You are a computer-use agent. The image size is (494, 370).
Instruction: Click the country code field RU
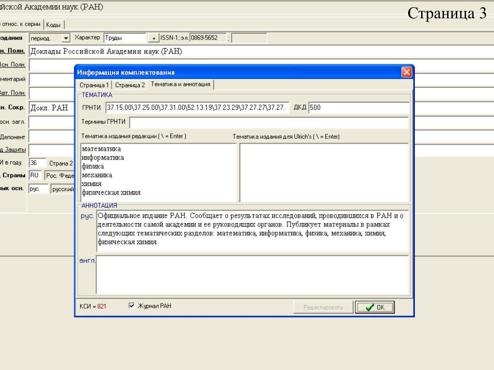point(35,175)
